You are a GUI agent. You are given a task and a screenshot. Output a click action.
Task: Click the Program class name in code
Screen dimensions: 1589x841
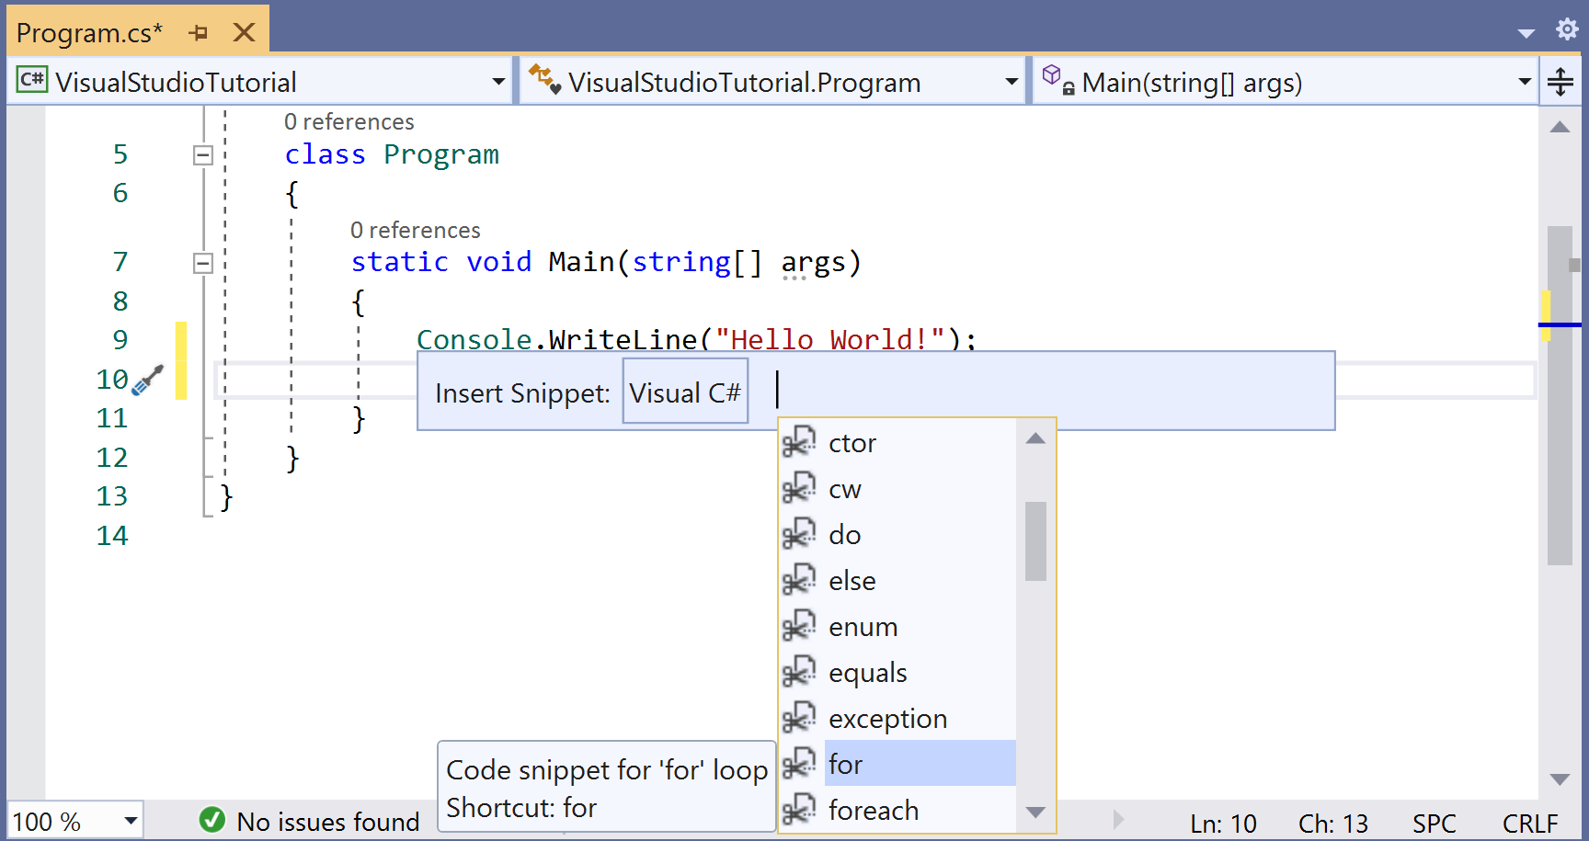coord(441,154)
